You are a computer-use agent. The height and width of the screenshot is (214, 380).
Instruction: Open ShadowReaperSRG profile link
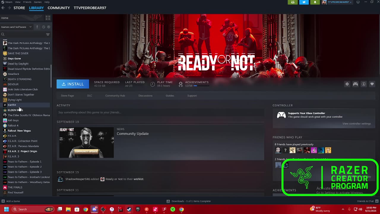coord(78,179)
